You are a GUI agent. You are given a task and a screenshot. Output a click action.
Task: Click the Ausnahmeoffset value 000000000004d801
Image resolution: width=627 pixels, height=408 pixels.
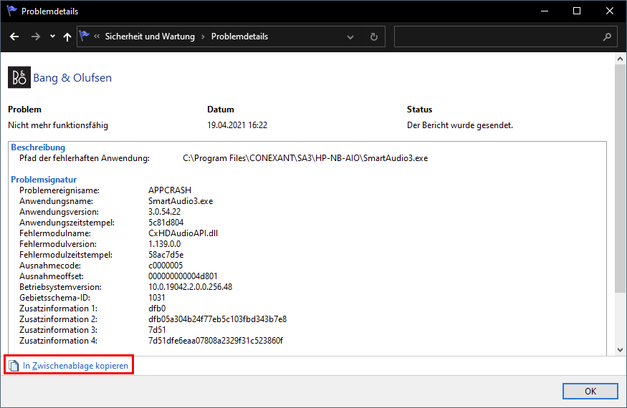pos(183,276)
